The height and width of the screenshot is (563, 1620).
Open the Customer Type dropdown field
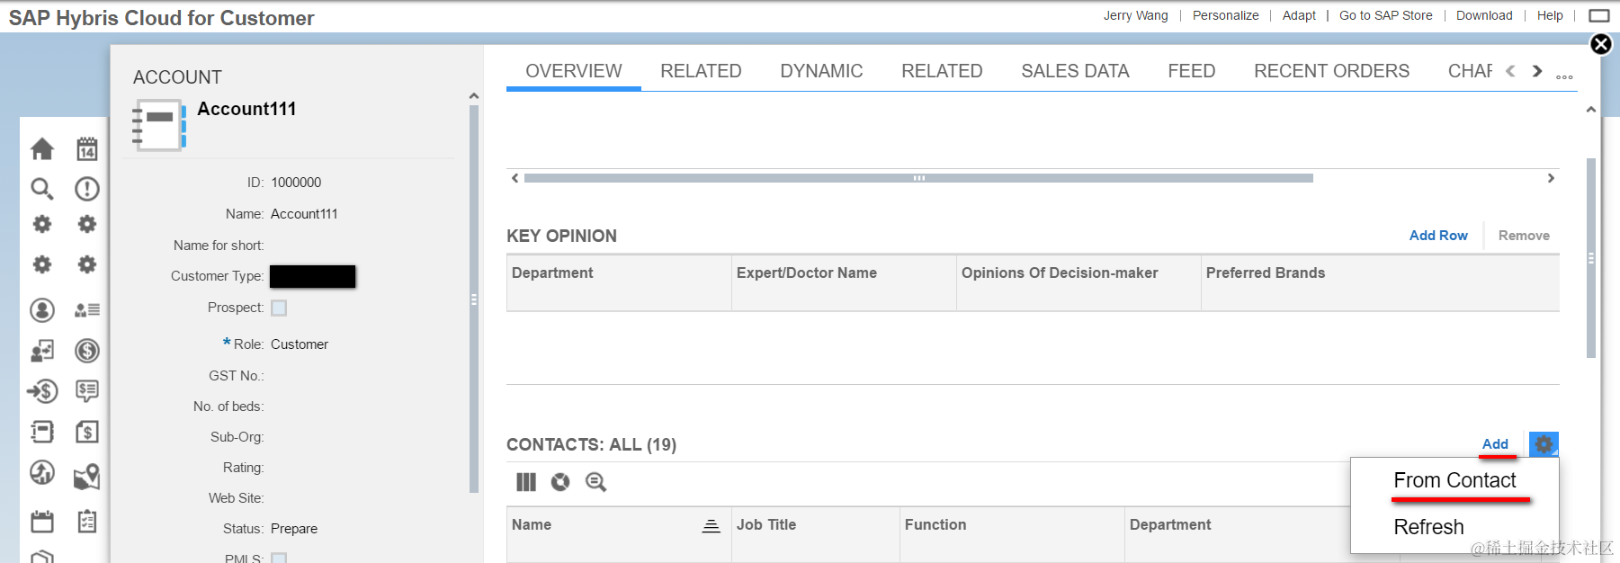tap(313, 276)
